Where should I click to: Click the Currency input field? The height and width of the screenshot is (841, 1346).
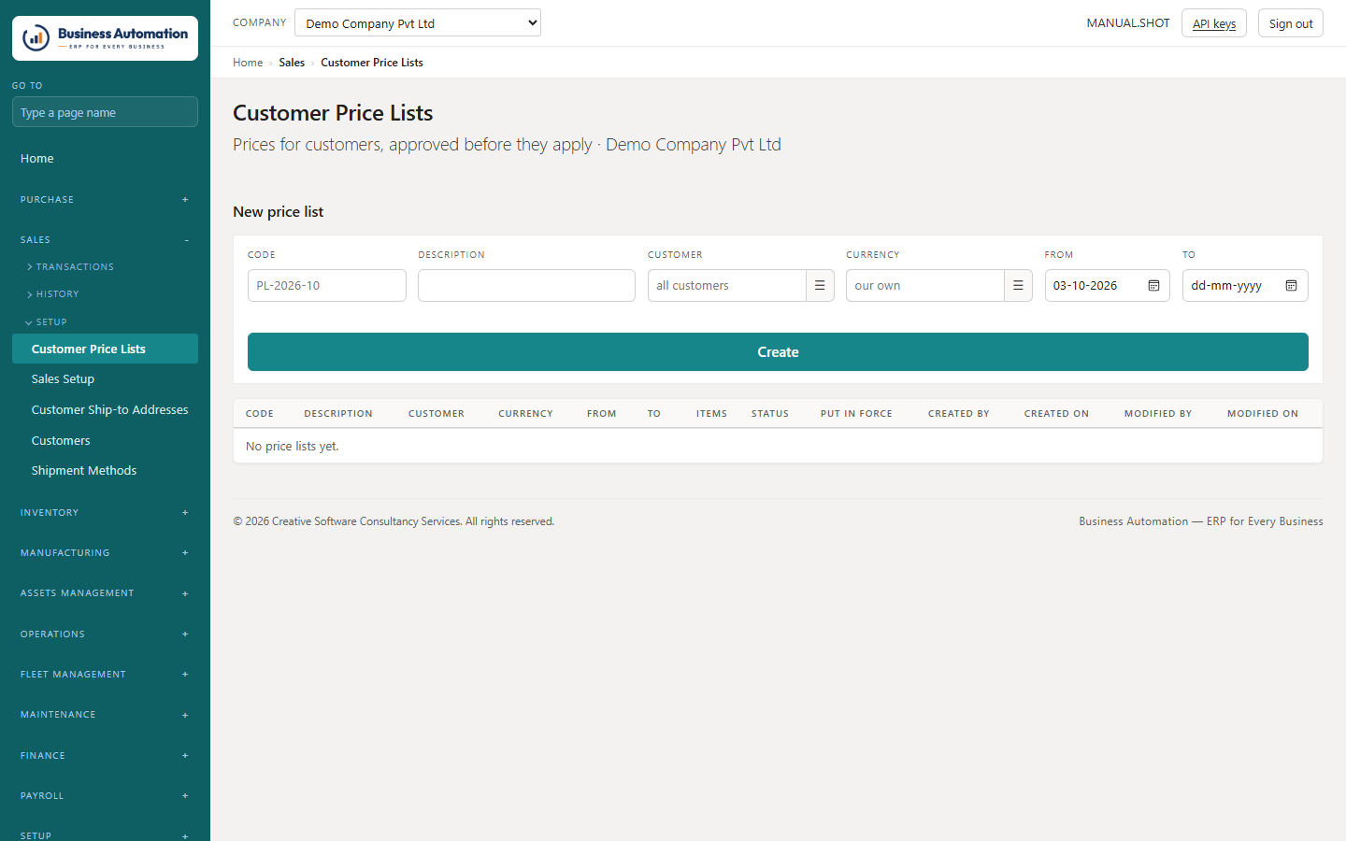pyautogui.click(x=925, y=286)
